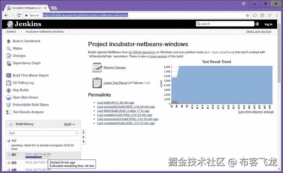Click the browser back arrow
This screenshot has height=173, width=283.
pos(6,15)
